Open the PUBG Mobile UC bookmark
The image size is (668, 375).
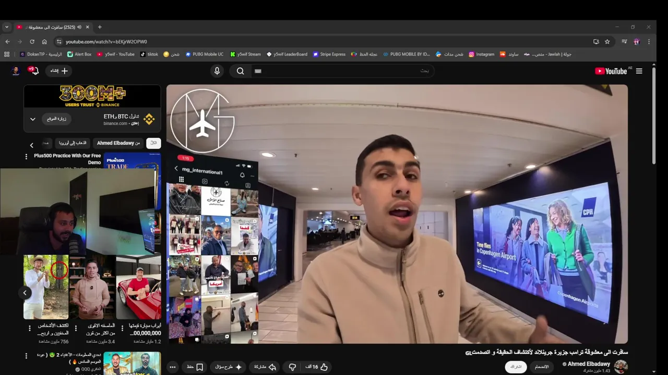[204, 54]
